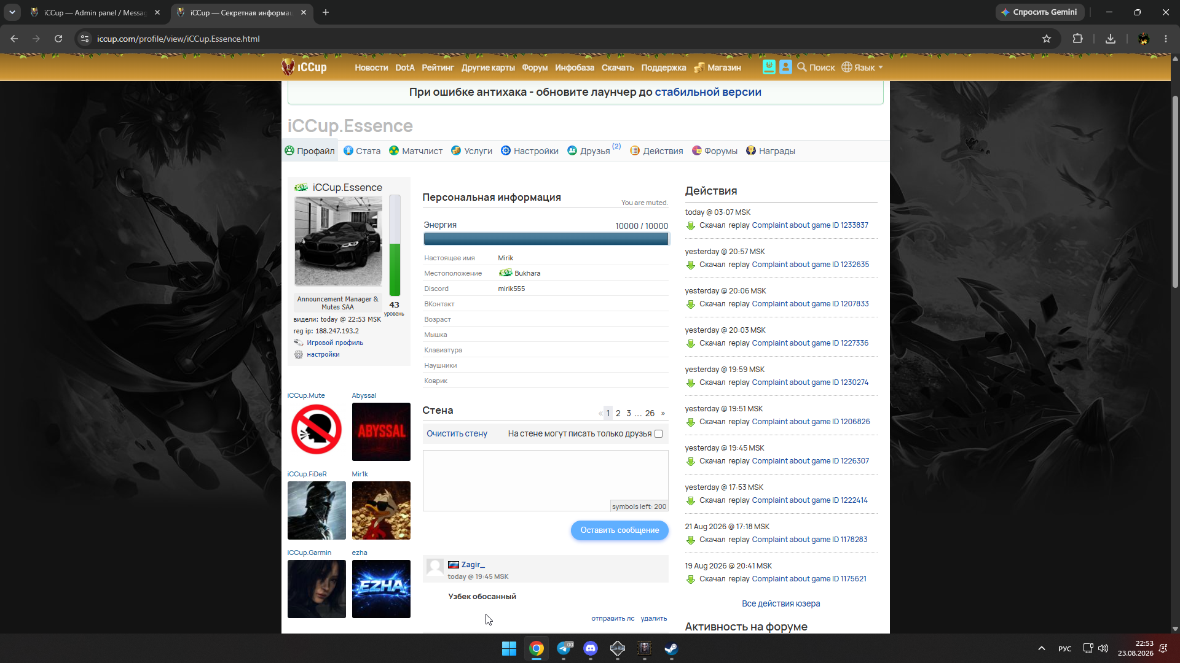Open Discord from the taskbar
1180x663 pixels.
pos(591,648)
